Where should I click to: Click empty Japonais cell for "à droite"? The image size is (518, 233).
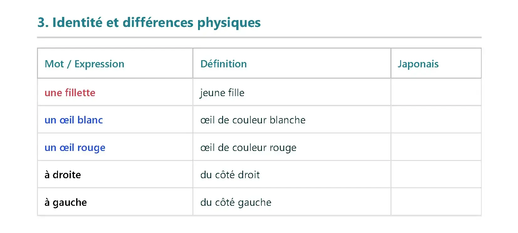pyautogui.click(x=436, y=174)
